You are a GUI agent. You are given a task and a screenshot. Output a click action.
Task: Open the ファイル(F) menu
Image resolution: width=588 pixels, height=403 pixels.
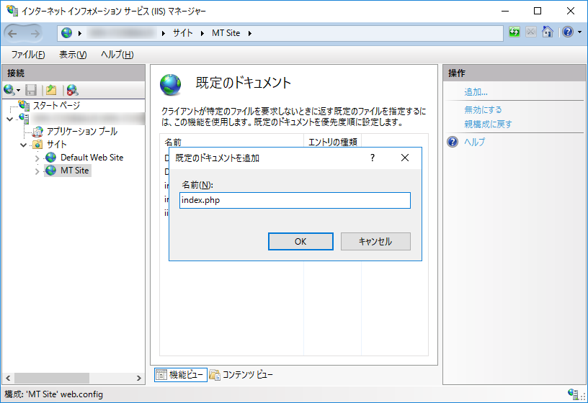click(28, 55)
